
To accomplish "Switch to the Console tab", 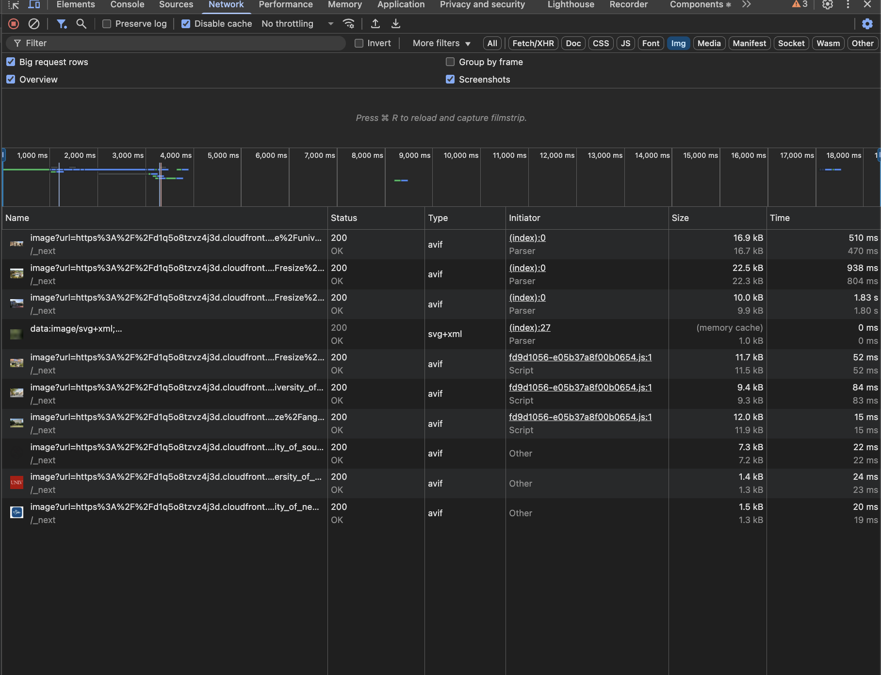I will (x=127, y=4).
